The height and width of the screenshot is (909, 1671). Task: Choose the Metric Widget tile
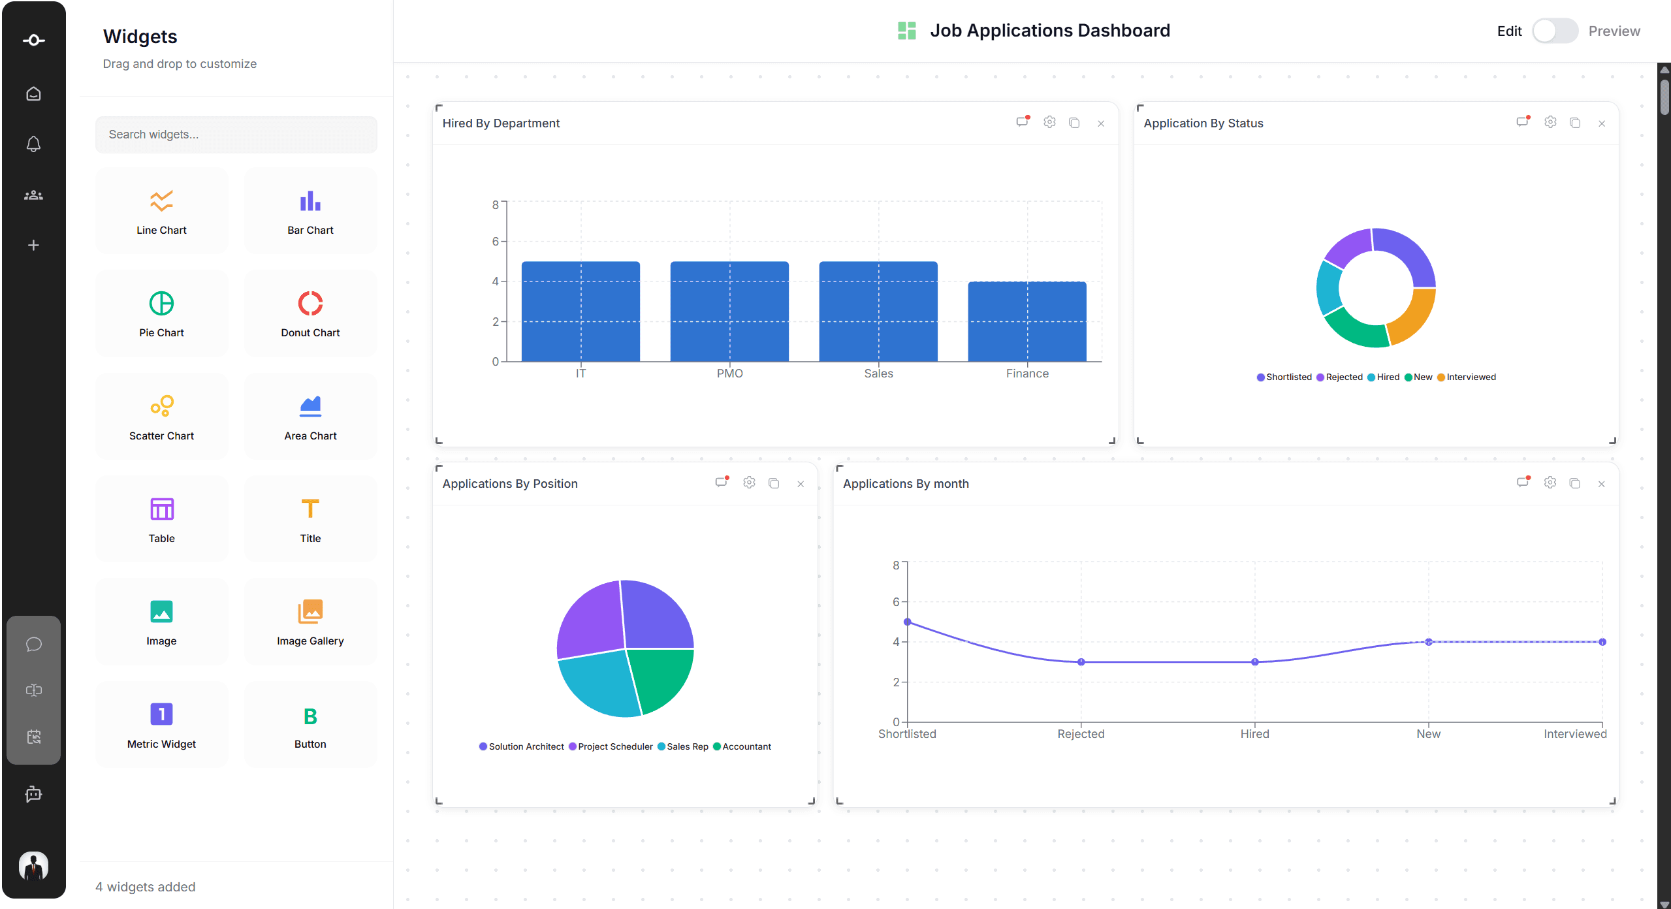[x=161, y=725]
